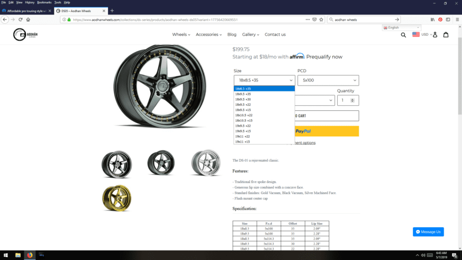Open the Size dropdown box
This screenshot has height=260, width=462.
[264, 80]
